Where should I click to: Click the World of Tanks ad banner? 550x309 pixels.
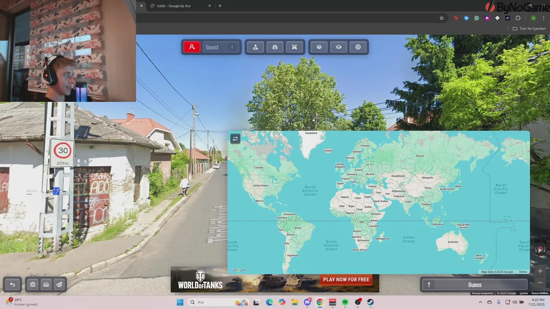point(275,280)
